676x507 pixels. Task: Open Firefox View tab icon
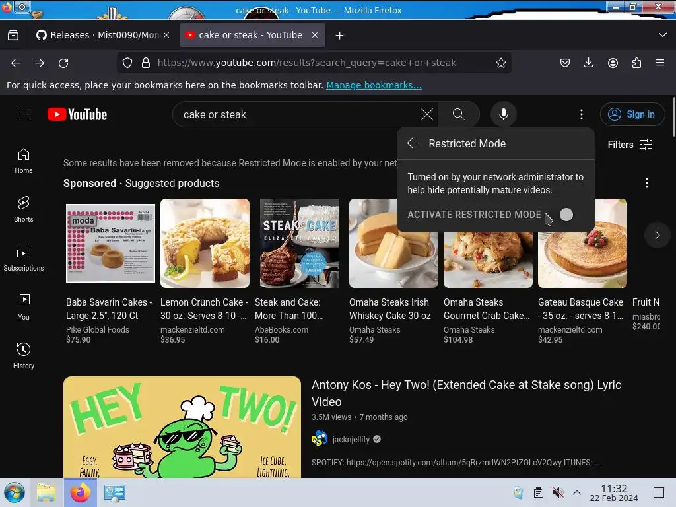coord(13,35)
